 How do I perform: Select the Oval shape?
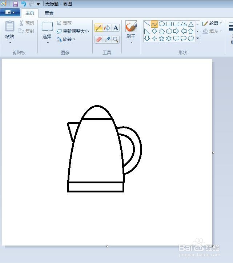(162, 24)
